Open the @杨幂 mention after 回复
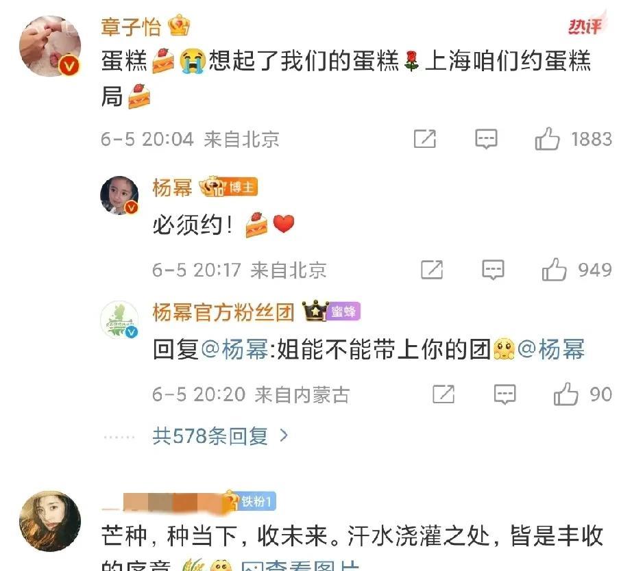 (x=234, y=348)
